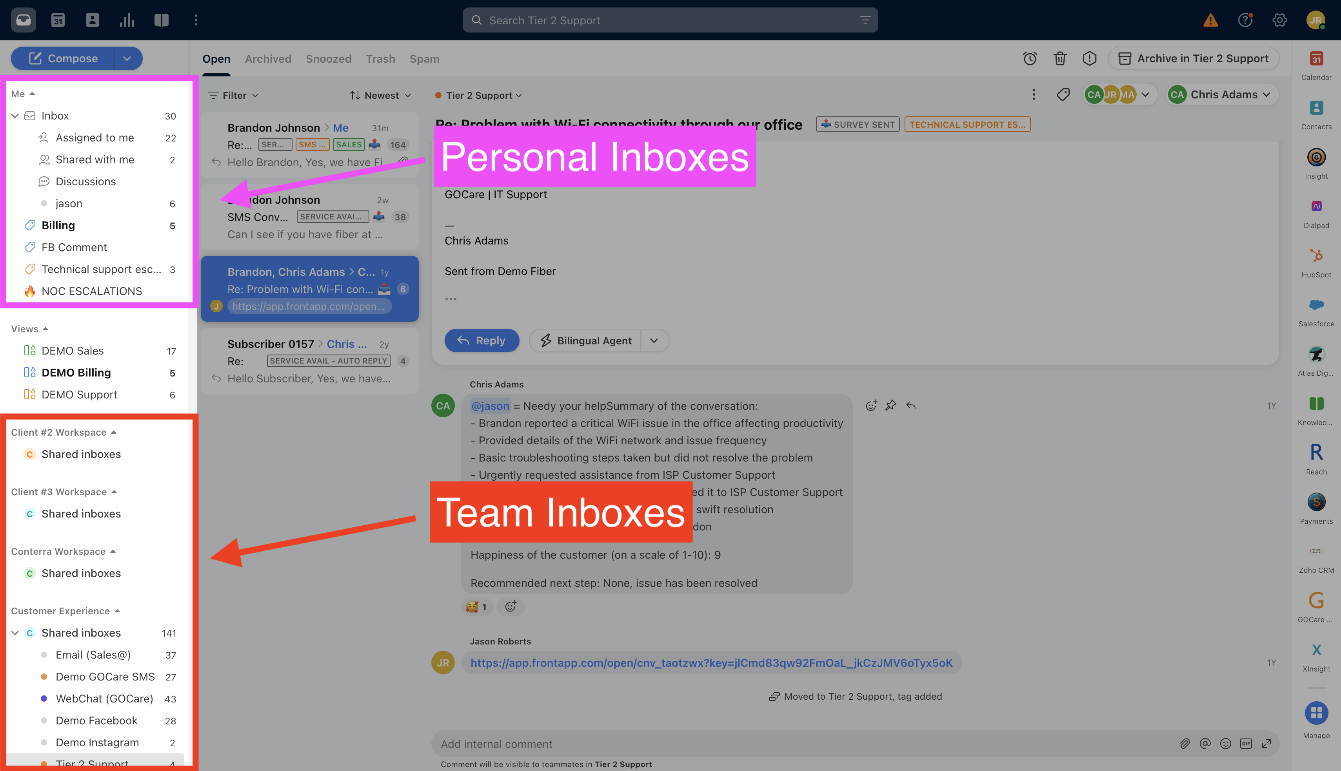Open the calendar icon in top bar
Image resolution: width=1341 pixels, height=771 pixels.
tap(58, 20)
